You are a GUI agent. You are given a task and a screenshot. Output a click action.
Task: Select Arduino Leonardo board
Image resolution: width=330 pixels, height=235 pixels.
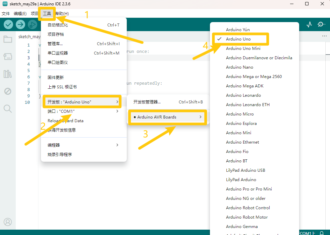tap(254, 95)
